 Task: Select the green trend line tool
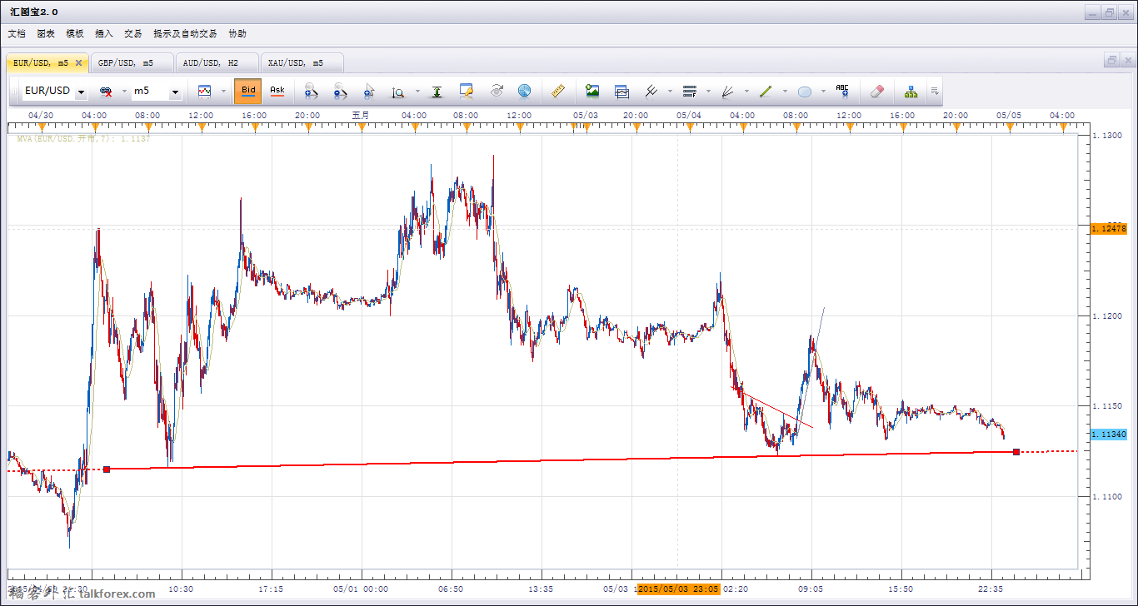pyautogui.click(x=766, y=91)
